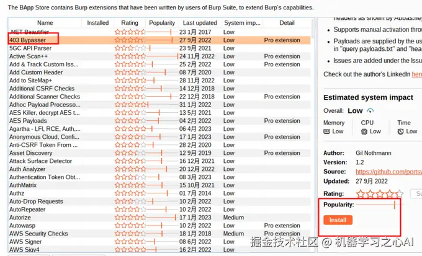
Task: Click the popularity bar in the Active Scan++ row
Action: point(162,56)
